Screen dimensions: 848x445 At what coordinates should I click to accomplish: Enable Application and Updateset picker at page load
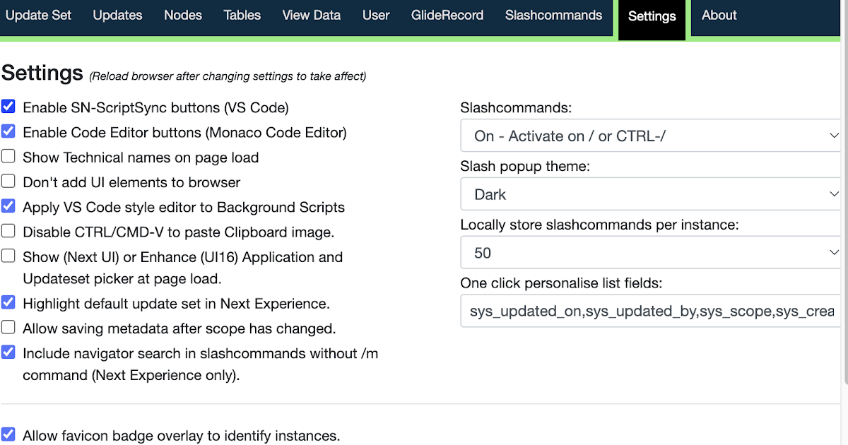pyautogui.click(x=8, y=256)
